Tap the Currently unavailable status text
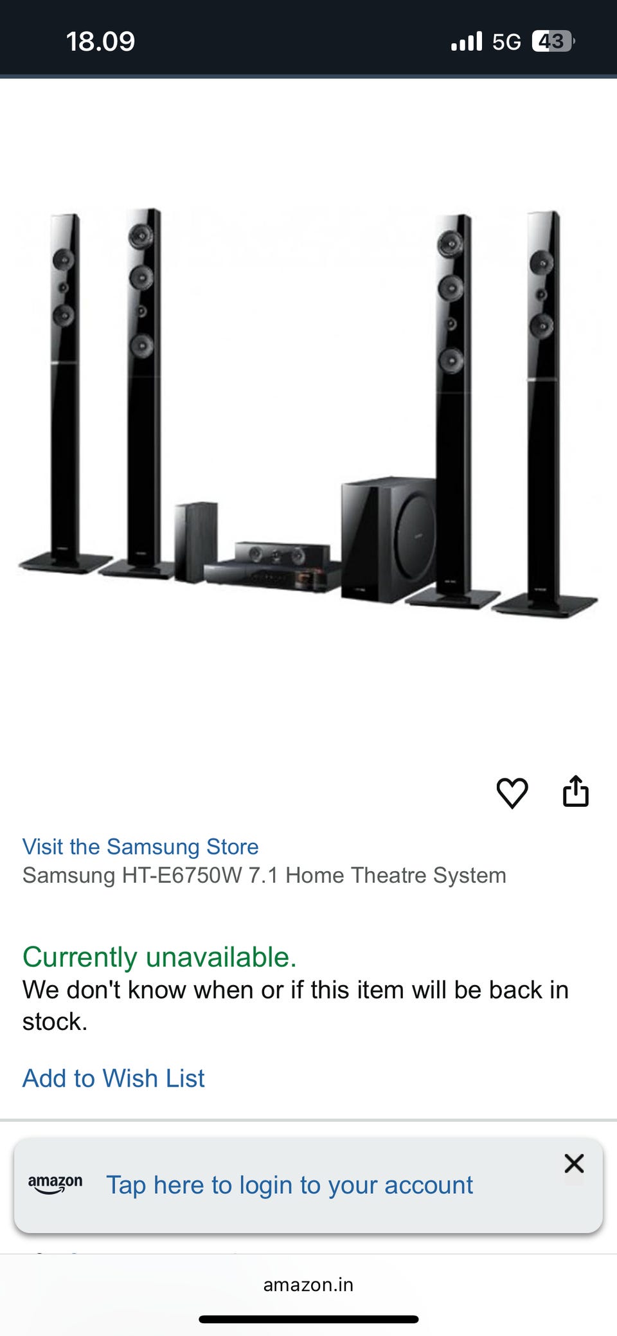 [x=159, y=957]
